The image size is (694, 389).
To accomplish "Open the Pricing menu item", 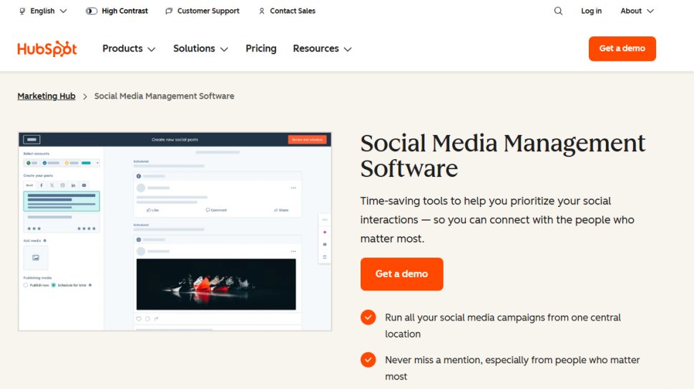I will 260,49.
